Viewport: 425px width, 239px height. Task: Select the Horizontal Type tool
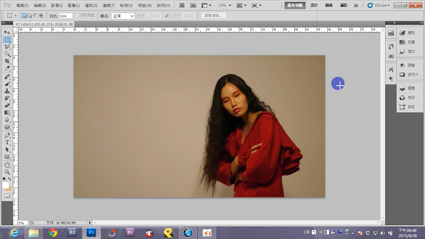tap(7, 142)
